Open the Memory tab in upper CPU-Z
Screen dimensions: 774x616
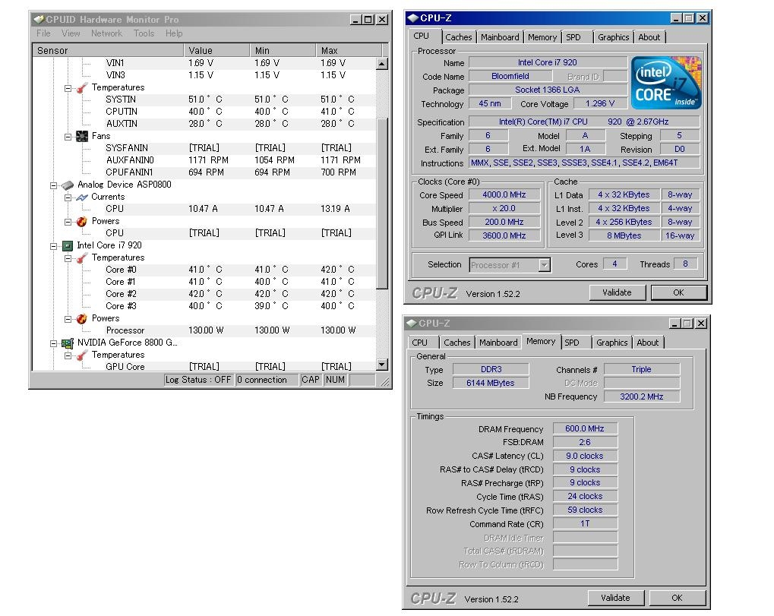pos(542,37)
